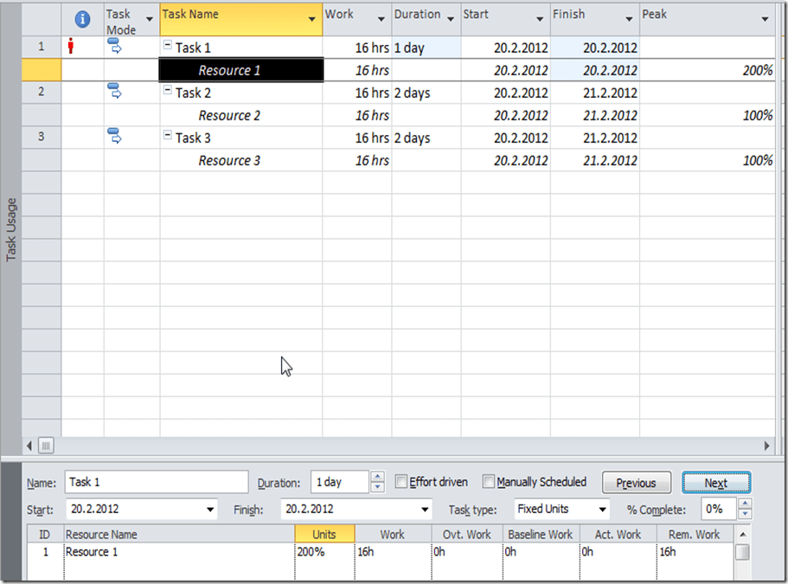788x584 pixels.
Task: Click the auto-scheduled task mode icon for Task 1
Action: pos(114,47)
